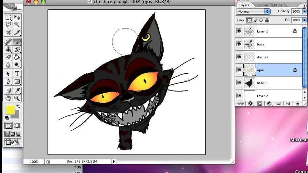Select the Slice tool
This screenshot has height=173, width=308.
17,33
